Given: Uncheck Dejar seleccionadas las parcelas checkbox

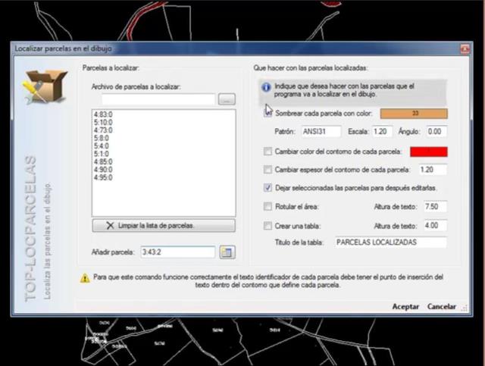Looking at the screenshot, I should [x=268, y=188].
